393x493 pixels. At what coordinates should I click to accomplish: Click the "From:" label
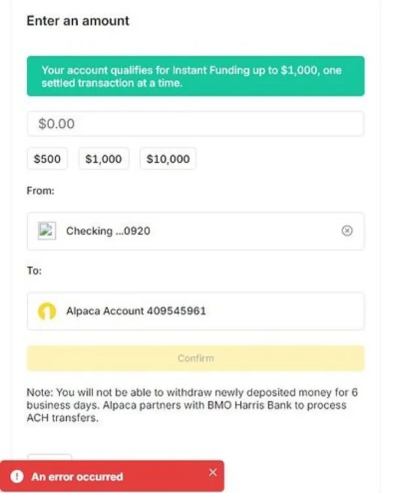point(40,191)
